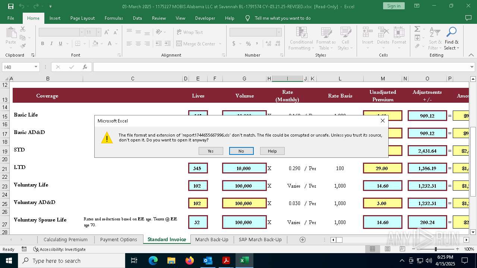The height and width of the screenshot is (268, 477).
Task: Click Increase Indent icon
Action: click(x=167, y=44)
